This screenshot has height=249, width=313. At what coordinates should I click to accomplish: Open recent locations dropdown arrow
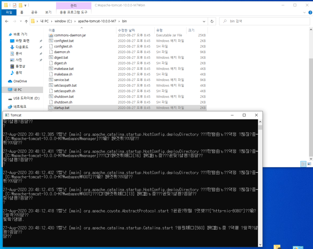click(21, 21)
